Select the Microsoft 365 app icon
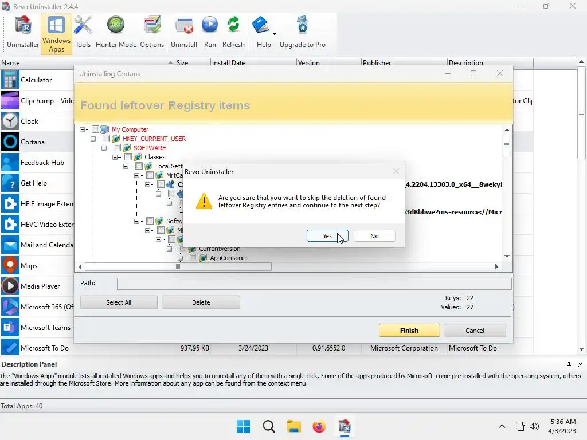587x440 pixels. click(x=10, y=307)
